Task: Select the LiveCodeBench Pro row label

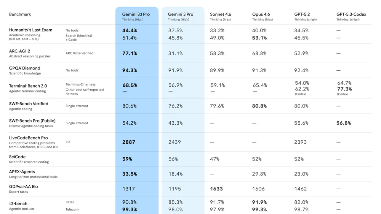Action: [28, 138]
